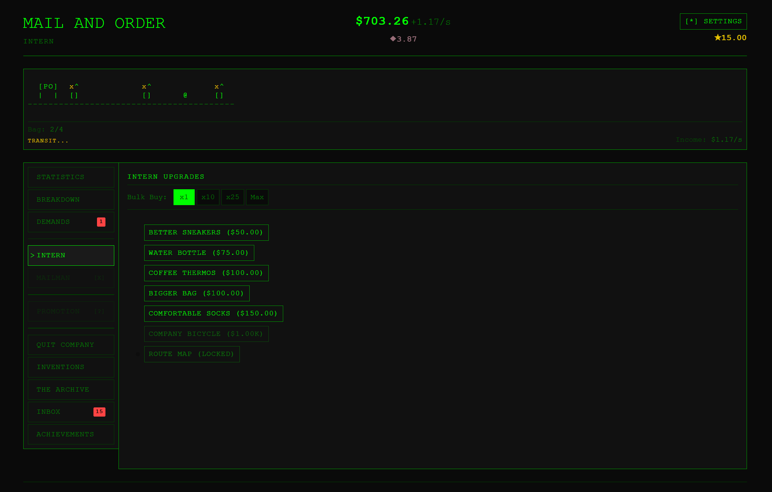The image size is (772, 492).
Task: Click the star 15.00 currency indicator
Action: click(730, 37)
